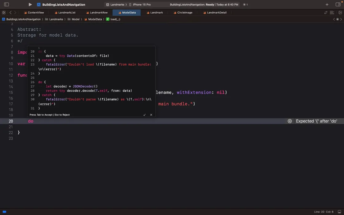Click the plus Library button

[x=327, y=5]
